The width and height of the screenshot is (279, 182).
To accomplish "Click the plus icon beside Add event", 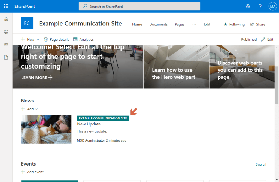I will point(23,172).
